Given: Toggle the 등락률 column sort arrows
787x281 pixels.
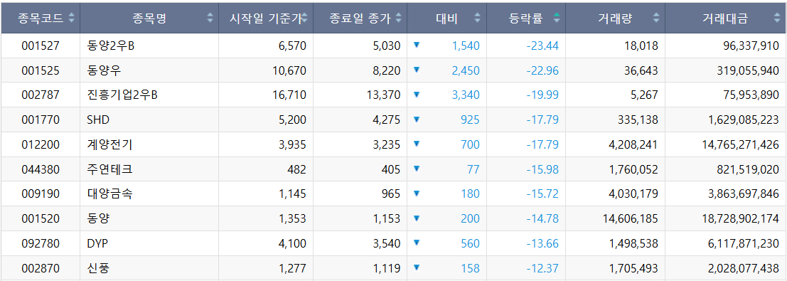Looking at the screenshot, I should (x=557, y=18).
